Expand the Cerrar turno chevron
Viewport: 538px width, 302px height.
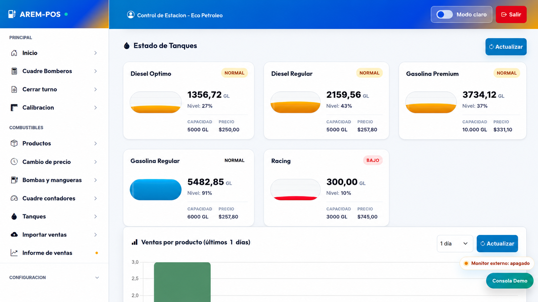pos(96,90)
